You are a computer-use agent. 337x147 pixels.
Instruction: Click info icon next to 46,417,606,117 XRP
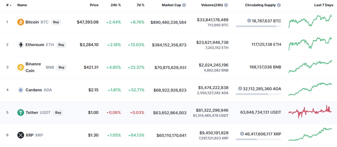(242, 134)
